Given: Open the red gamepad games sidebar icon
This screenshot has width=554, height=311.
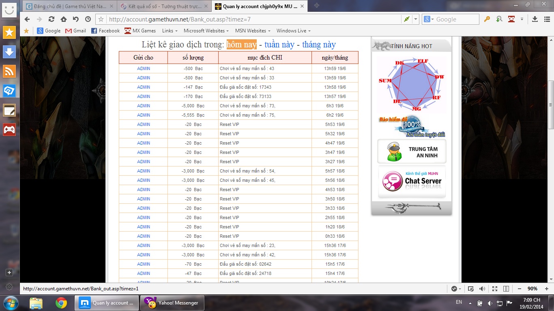Looking at the screenshot, I should pos(9,130).
